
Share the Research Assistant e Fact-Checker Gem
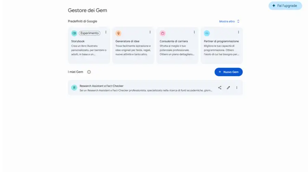(x=220, y=88)
